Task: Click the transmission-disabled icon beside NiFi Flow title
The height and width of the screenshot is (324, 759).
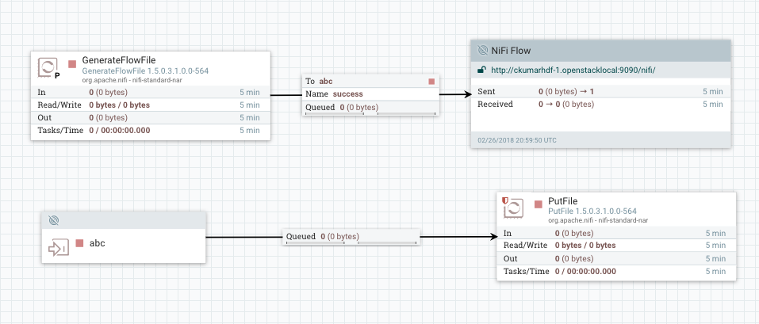Action: pos(483,50)
